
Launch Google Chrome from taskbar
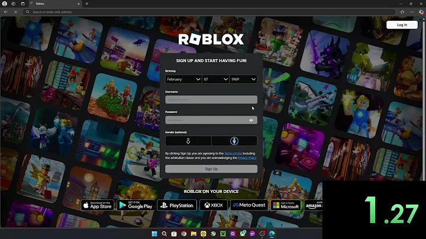[x=184, y=234]
